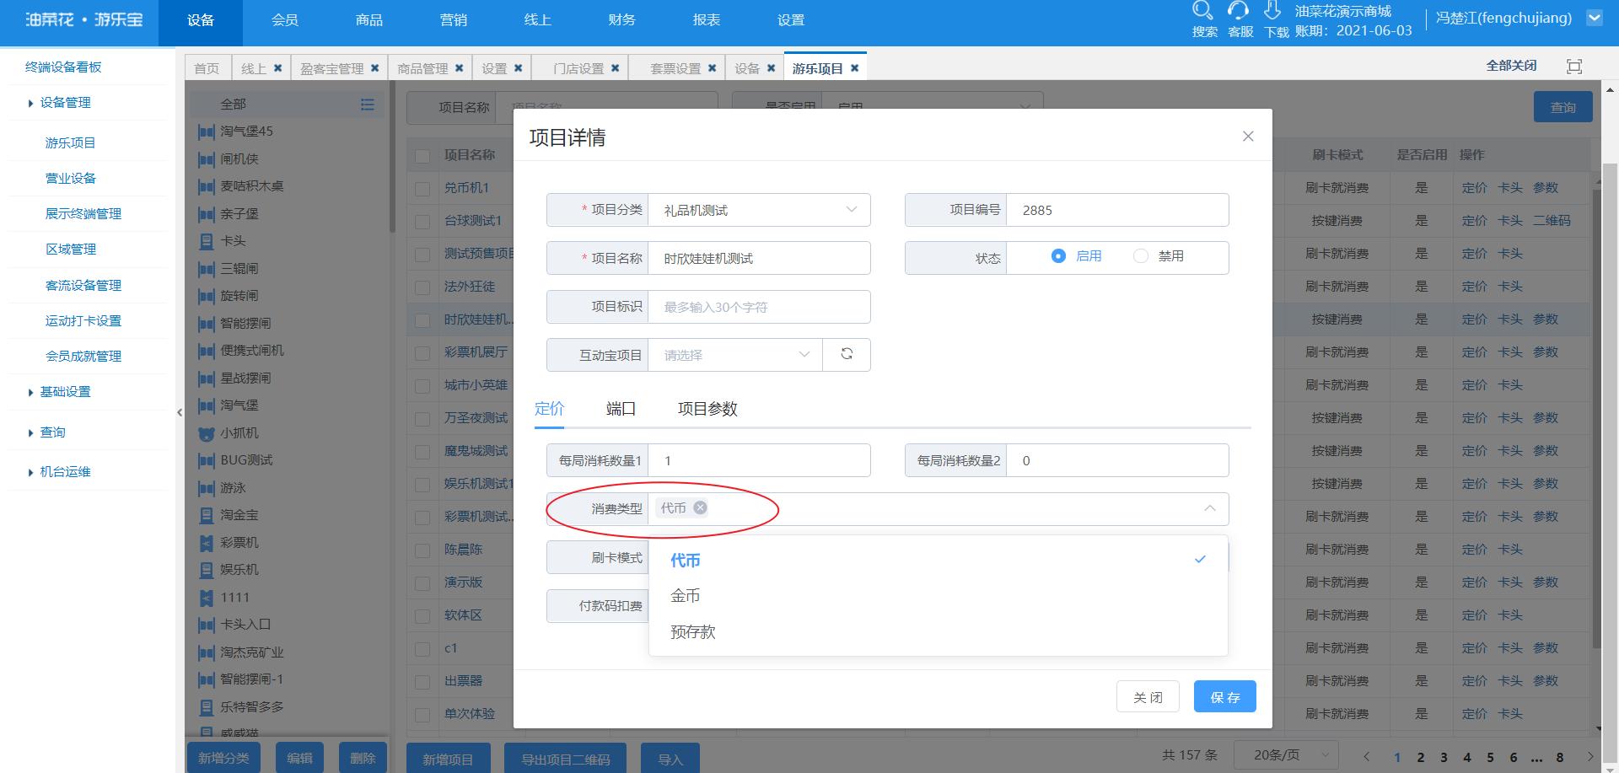Open customer service headset icon

click(x=1238, y=11)
